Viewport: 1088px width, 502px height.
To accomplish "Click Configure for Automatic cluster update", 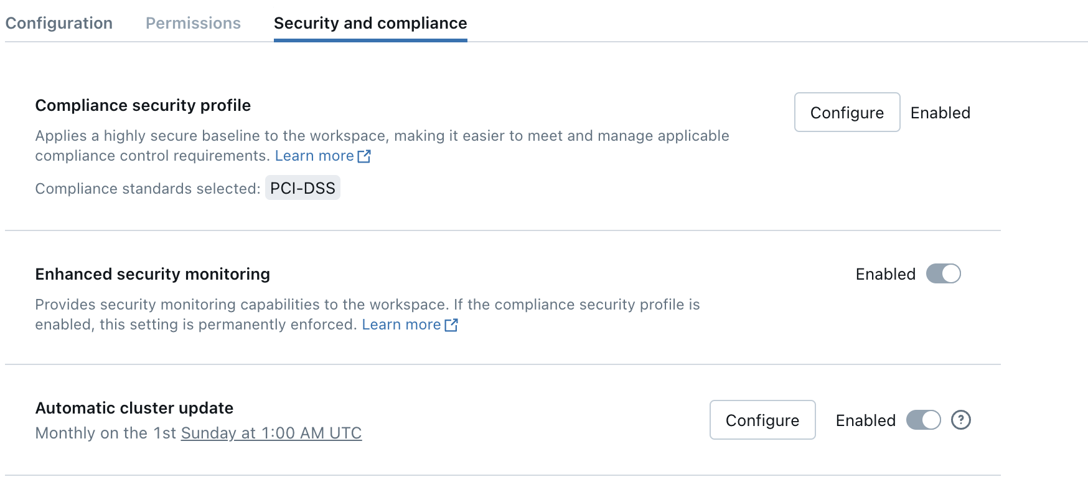I will click(x=762, y=420).
